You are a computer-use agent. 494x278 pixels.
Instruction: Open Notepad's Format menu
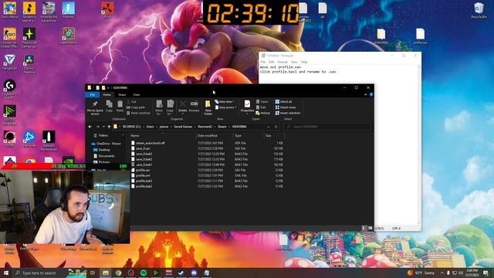pos(283,62)
